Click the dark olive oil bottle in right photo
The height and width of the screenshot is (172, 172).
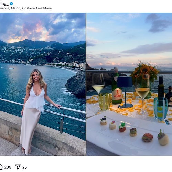[161, 87]
